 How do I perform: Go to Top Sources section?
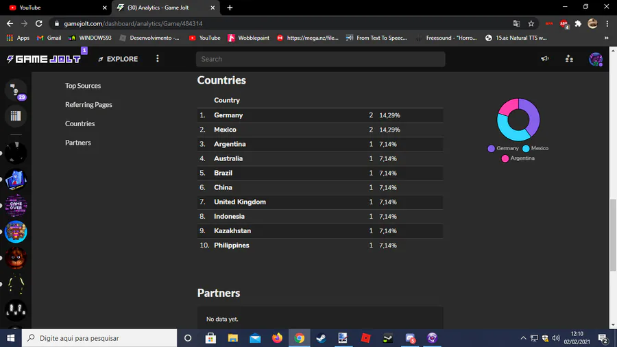point(83,85)
